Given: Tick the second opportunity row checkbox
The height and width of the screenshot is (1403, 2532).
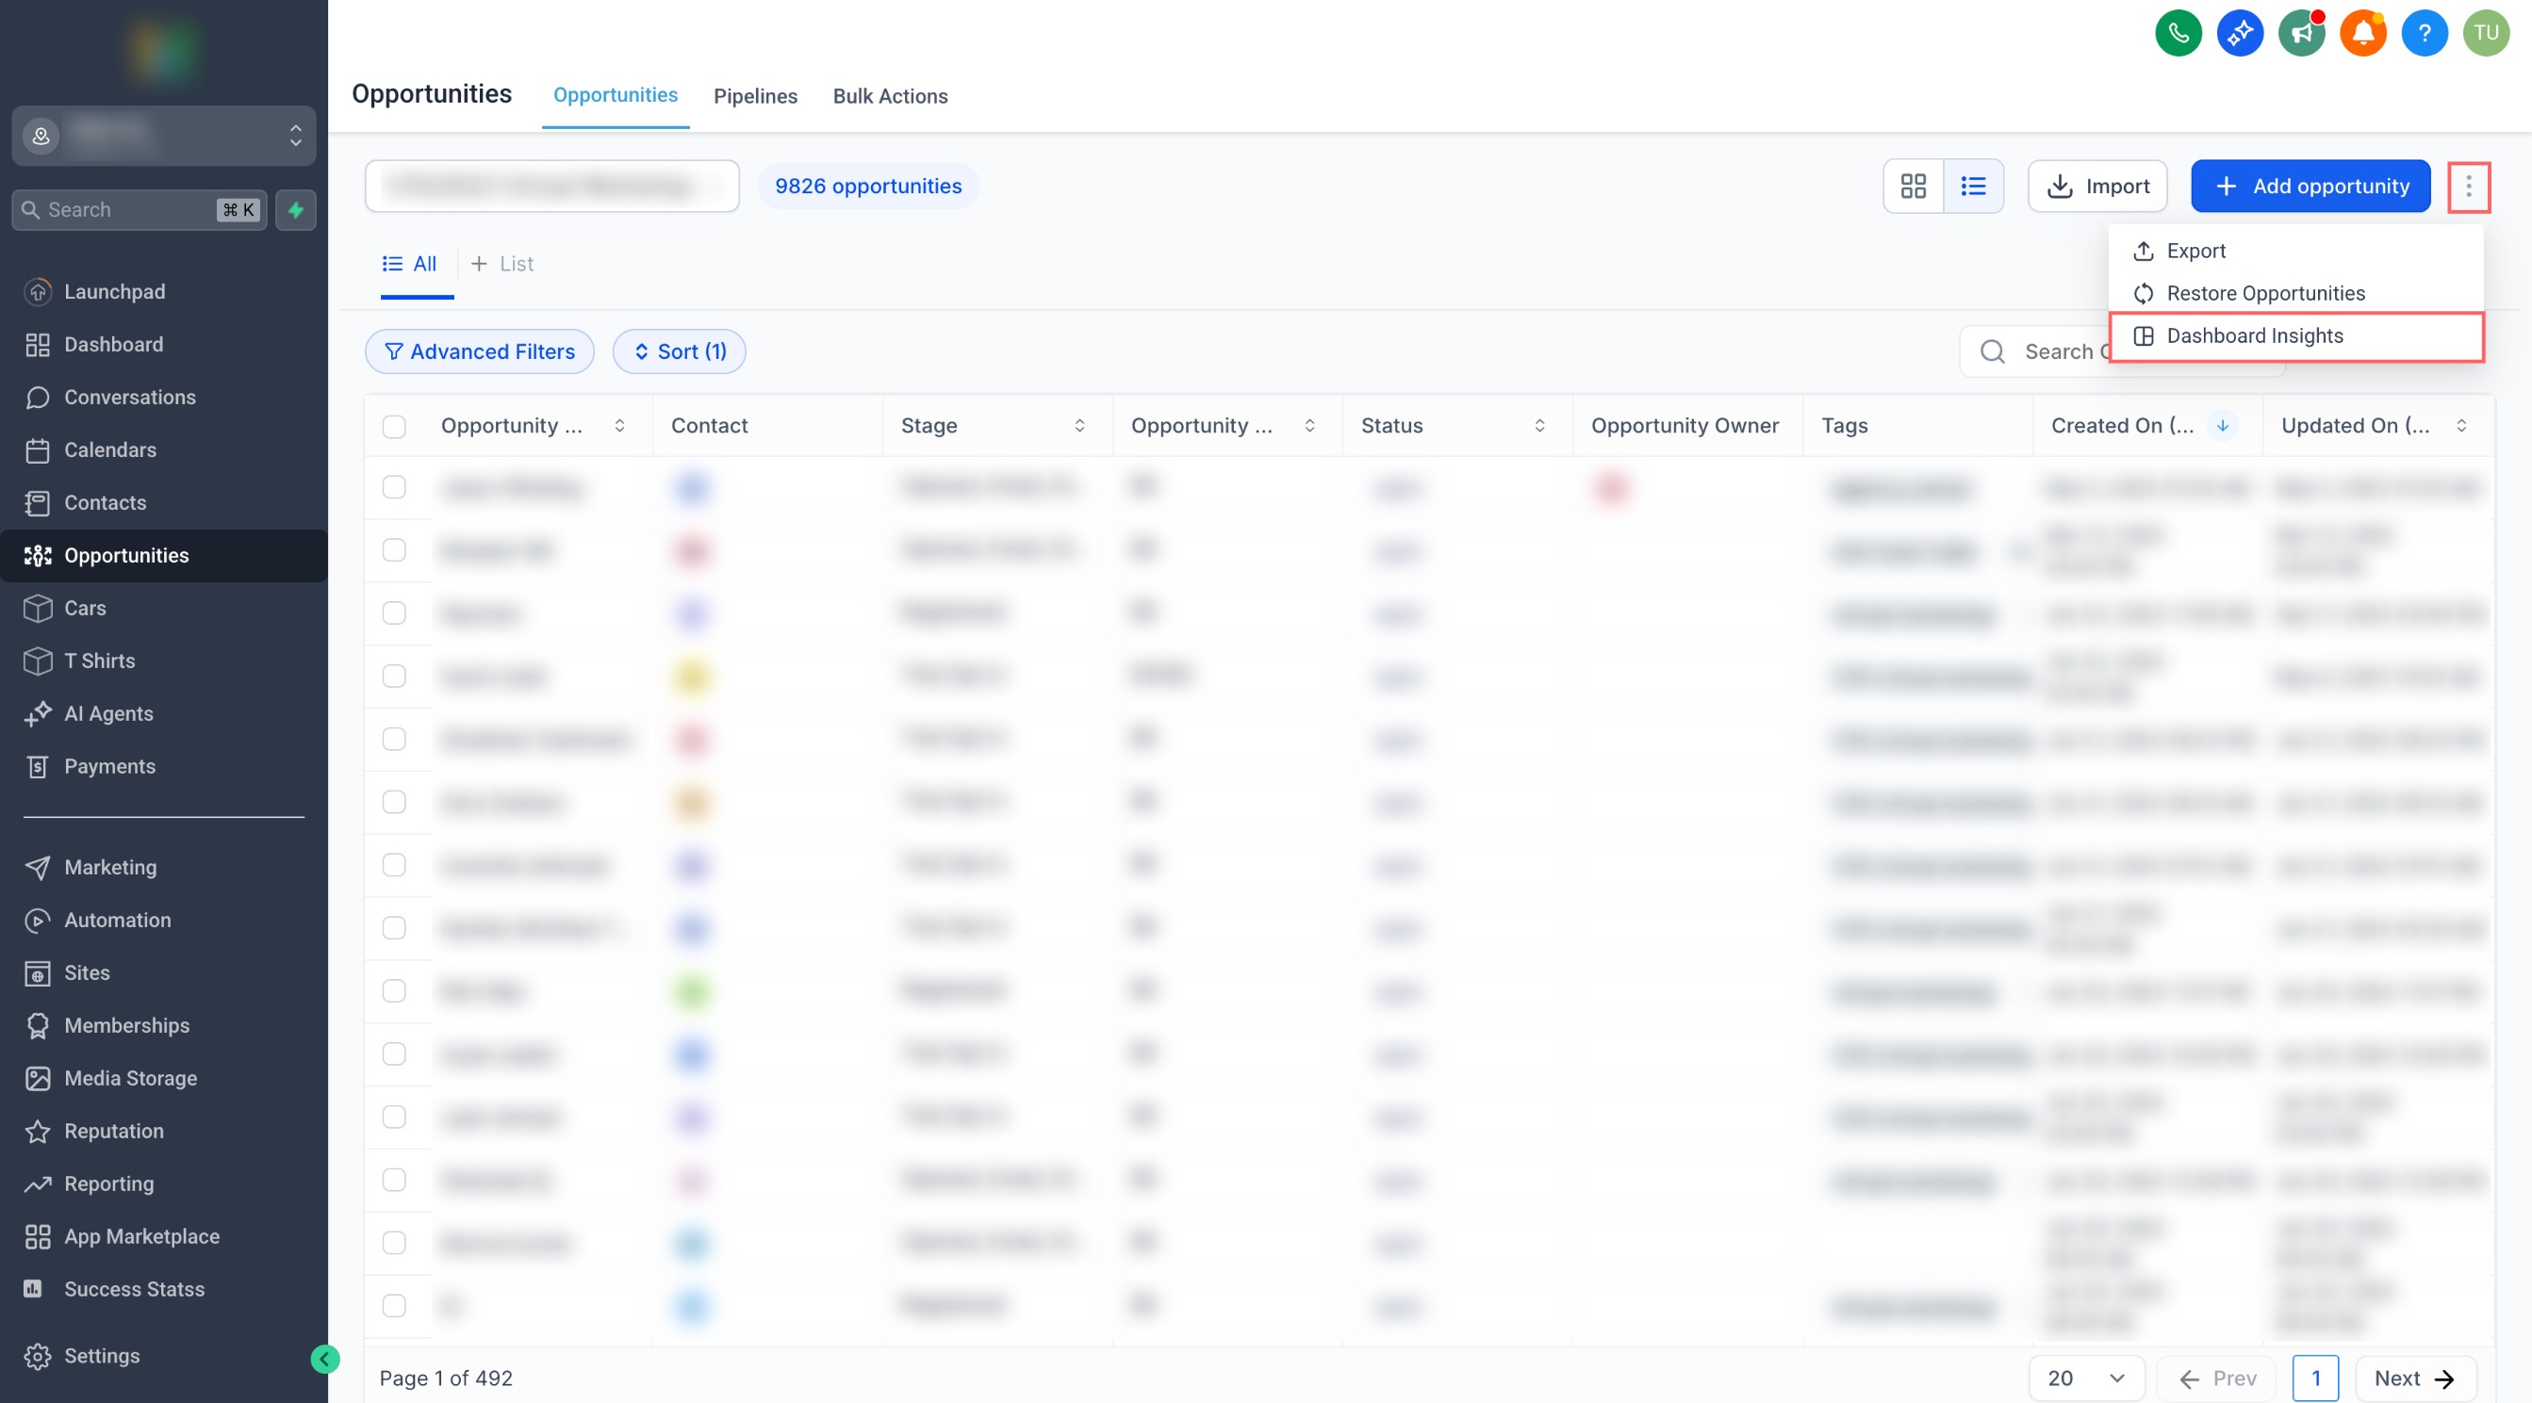Looking at the screenshot, I should 394,550.
